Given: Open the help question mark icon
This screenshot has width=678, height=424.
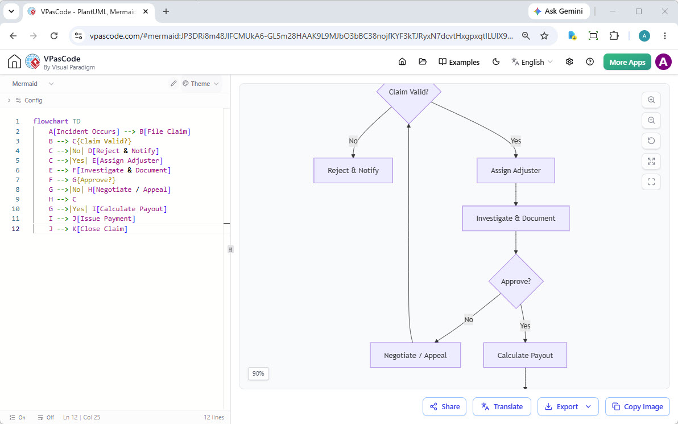Looking at the screenshot, I should click(590, 62).
